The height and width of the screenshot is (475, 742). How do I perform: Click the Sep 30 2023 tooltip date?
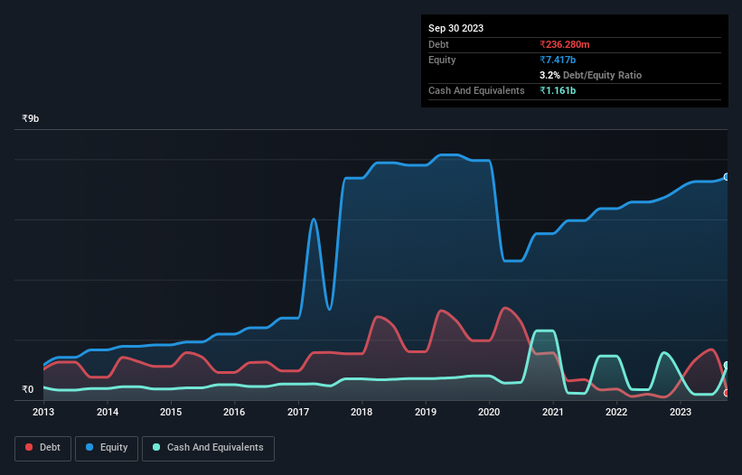click(x=456, y=28)
